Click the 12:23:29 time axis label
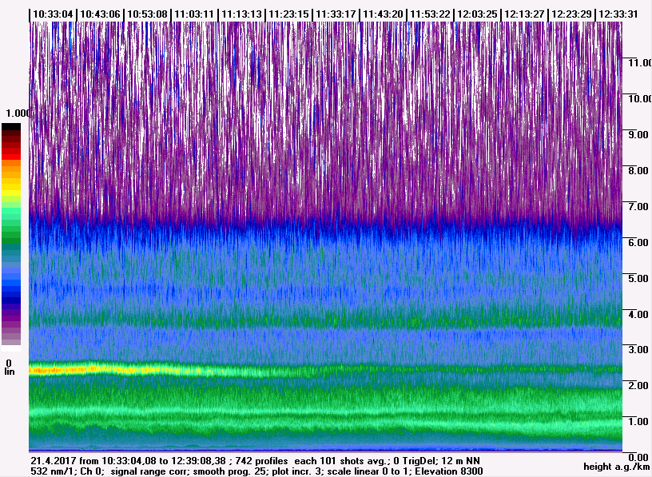This screenshot has height=477, width=652. pyautogui.click(x=571, y=14)
